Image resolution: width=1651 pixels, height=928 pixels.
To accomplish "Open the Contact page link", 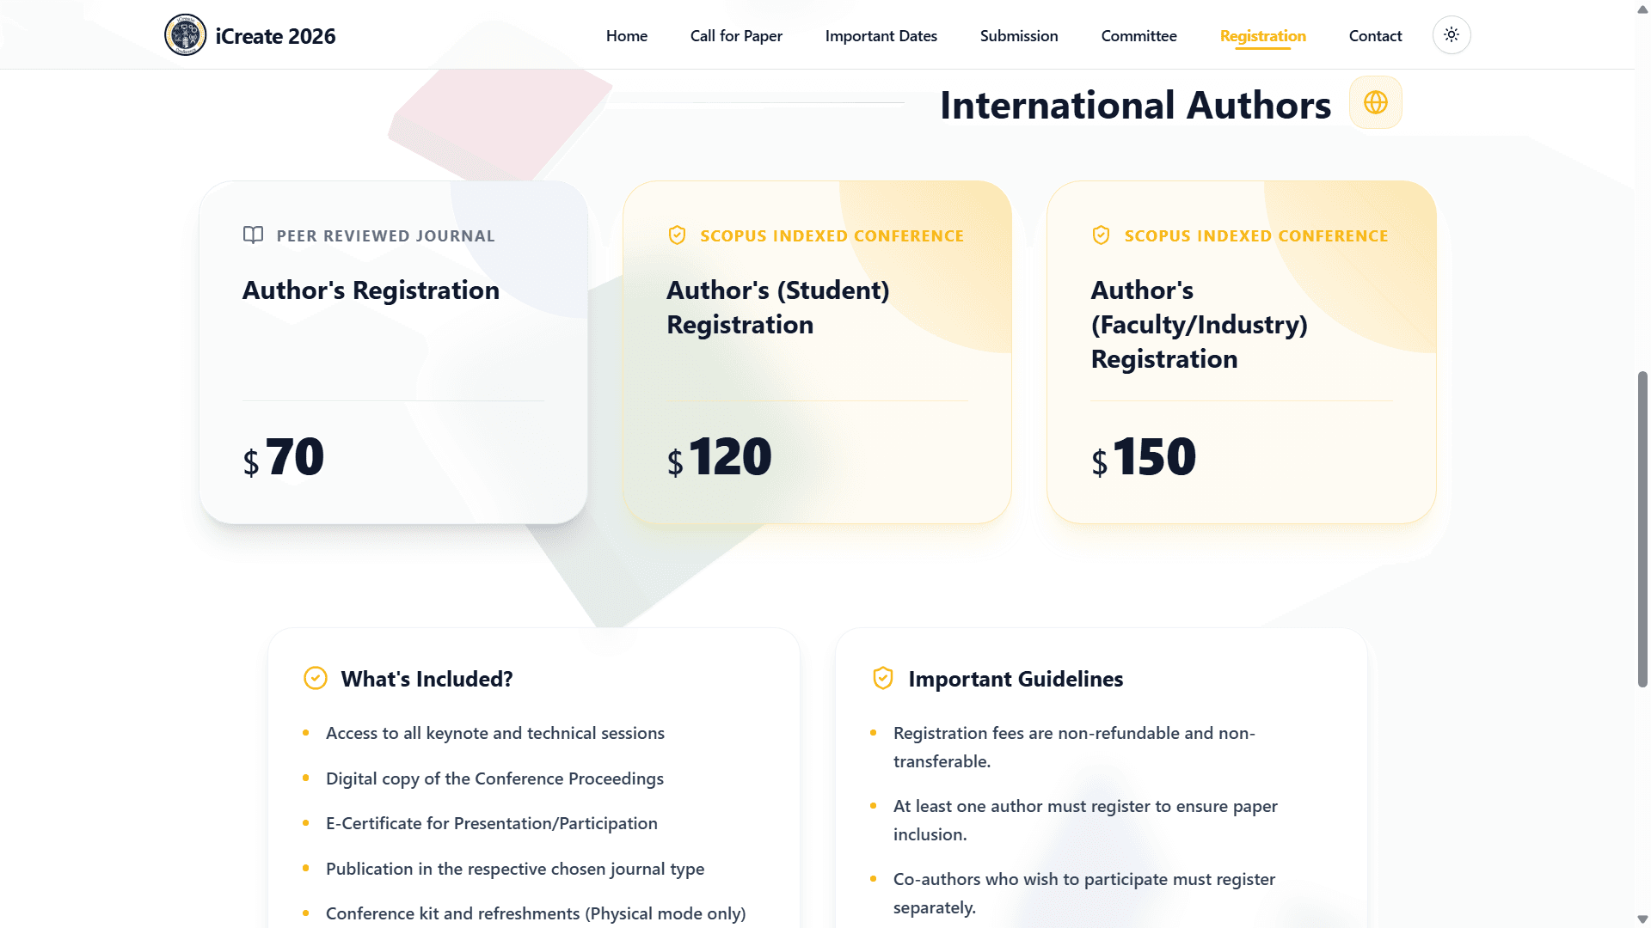I will pyautogui.click(x=1375, y=36).
